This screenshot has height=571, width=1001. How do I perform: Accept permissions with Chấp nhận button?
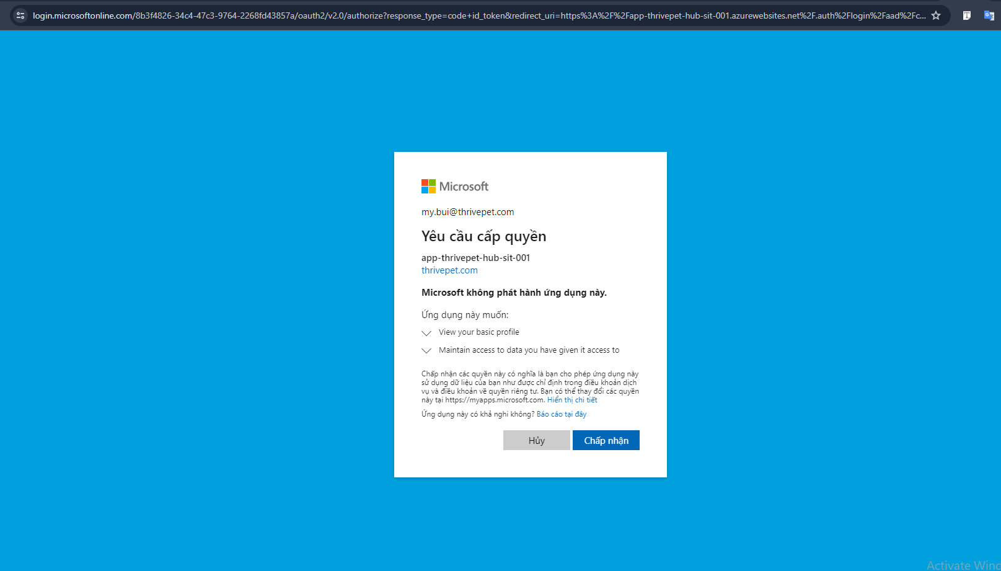click(606, 440)
